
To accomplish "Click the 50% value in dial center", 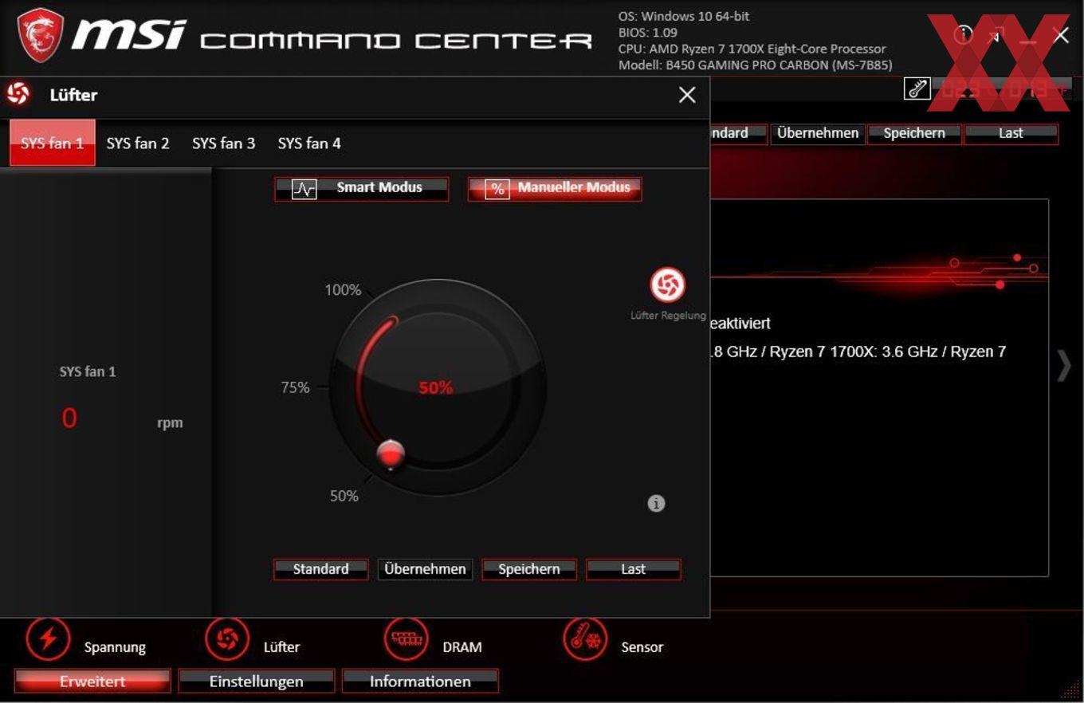I will (436, 388).
